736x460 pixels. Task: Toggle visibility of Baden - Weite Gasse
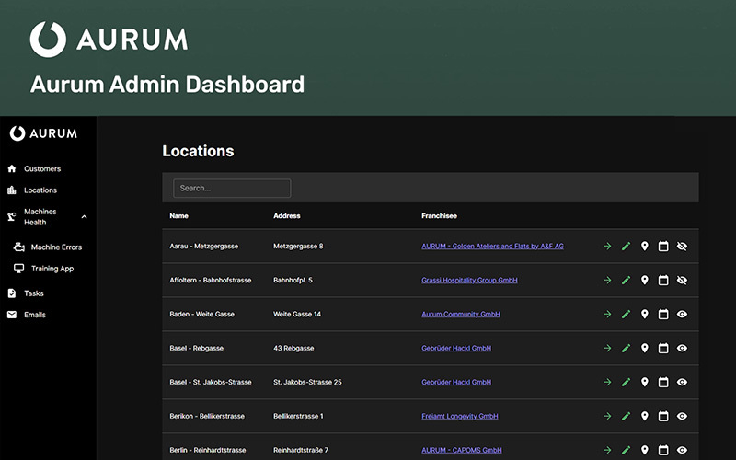point(682,314)
